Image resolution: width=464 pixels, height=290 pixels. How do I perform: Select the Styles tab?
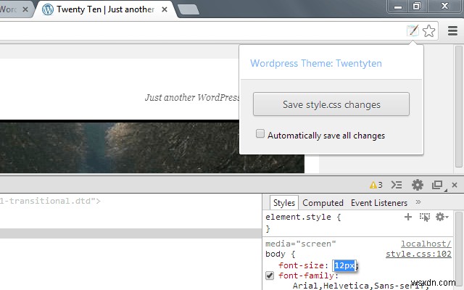[x=284, y=203]
